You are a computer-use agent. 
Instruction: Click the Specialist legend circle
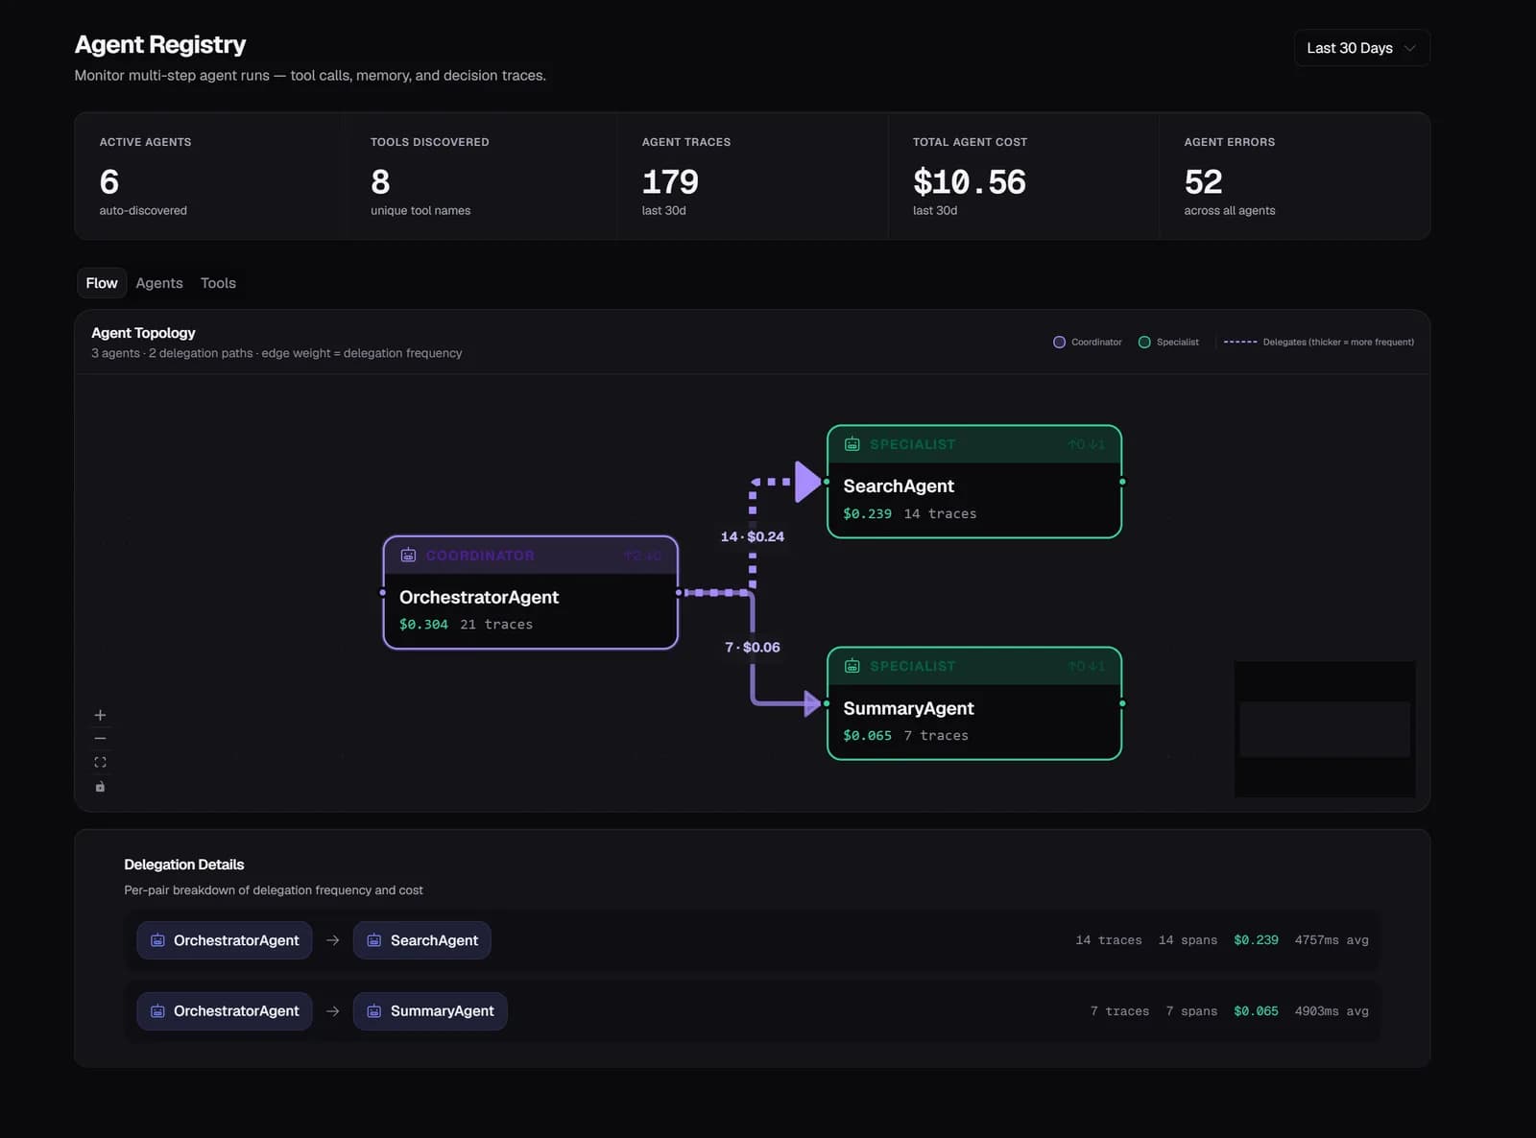click(x=1144, y=343)
